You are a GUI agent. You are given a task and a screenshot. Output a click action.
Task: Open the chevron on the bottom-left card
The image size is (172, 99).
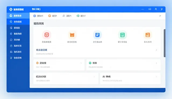coord(94,77)
